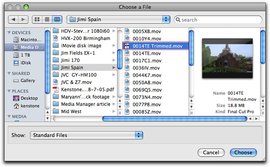270x167 pixels.
Task: Switch to list view mode
Action: (x=48, y=19)
